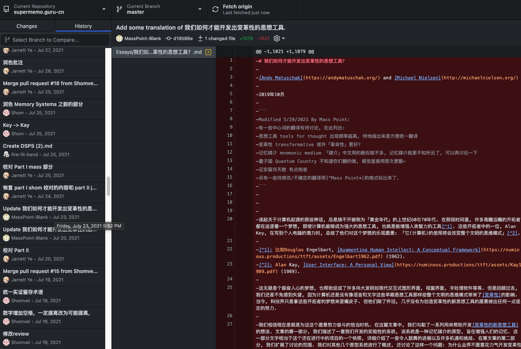The image size is (521, 349).
Task: Open the diff options gear icon
Action: click(276, 38)
